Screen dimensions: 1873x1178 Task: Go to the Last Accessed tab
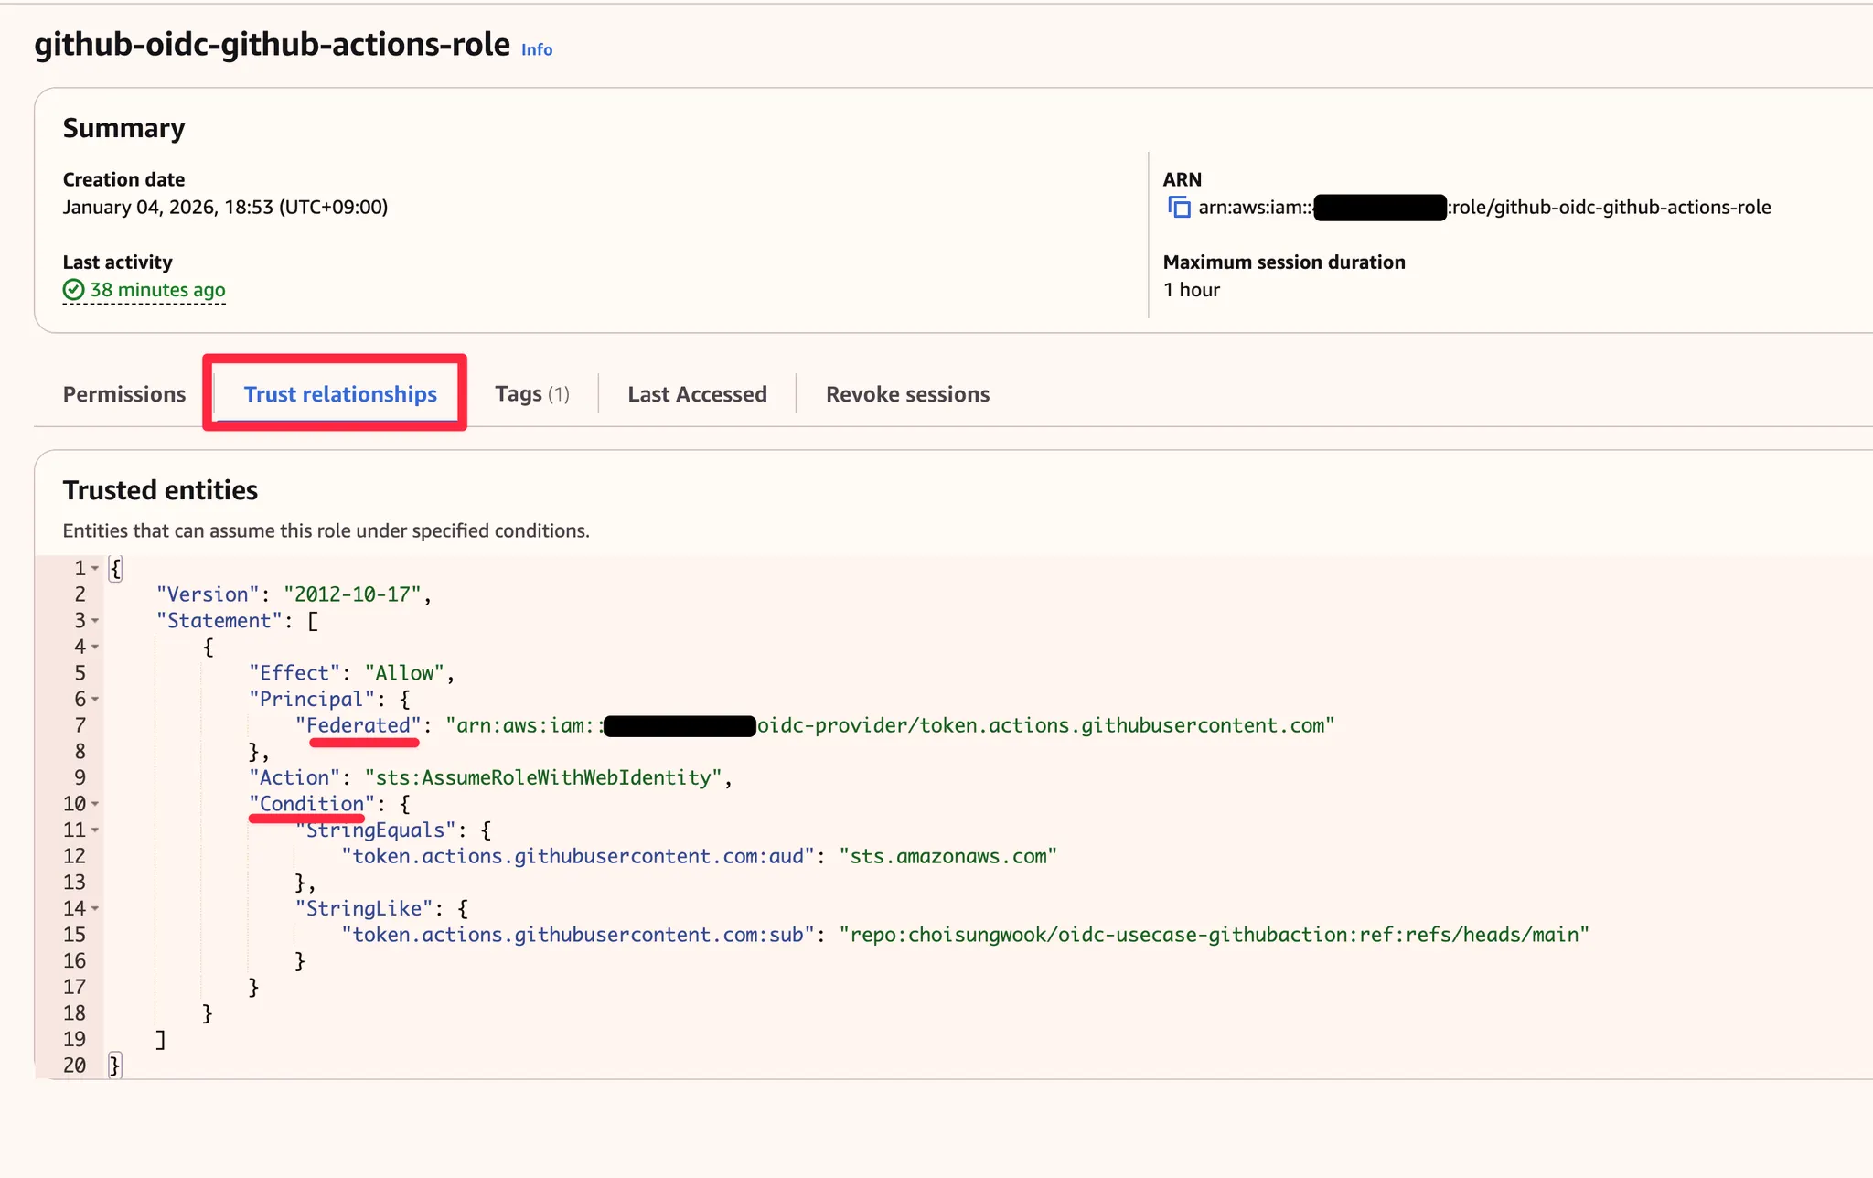click(697, 394)
